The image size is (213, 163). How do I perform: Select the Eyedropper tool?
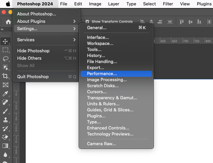(x=5, y=94)
